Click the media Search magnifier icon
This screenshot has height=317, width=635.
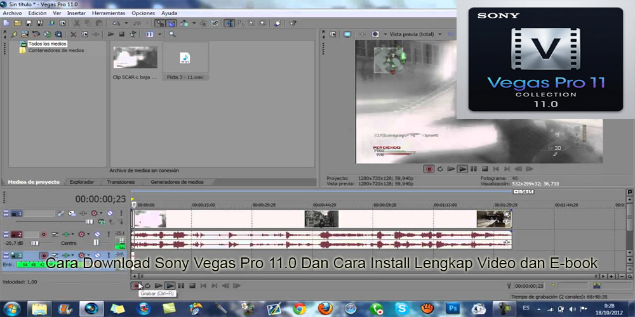172,34
